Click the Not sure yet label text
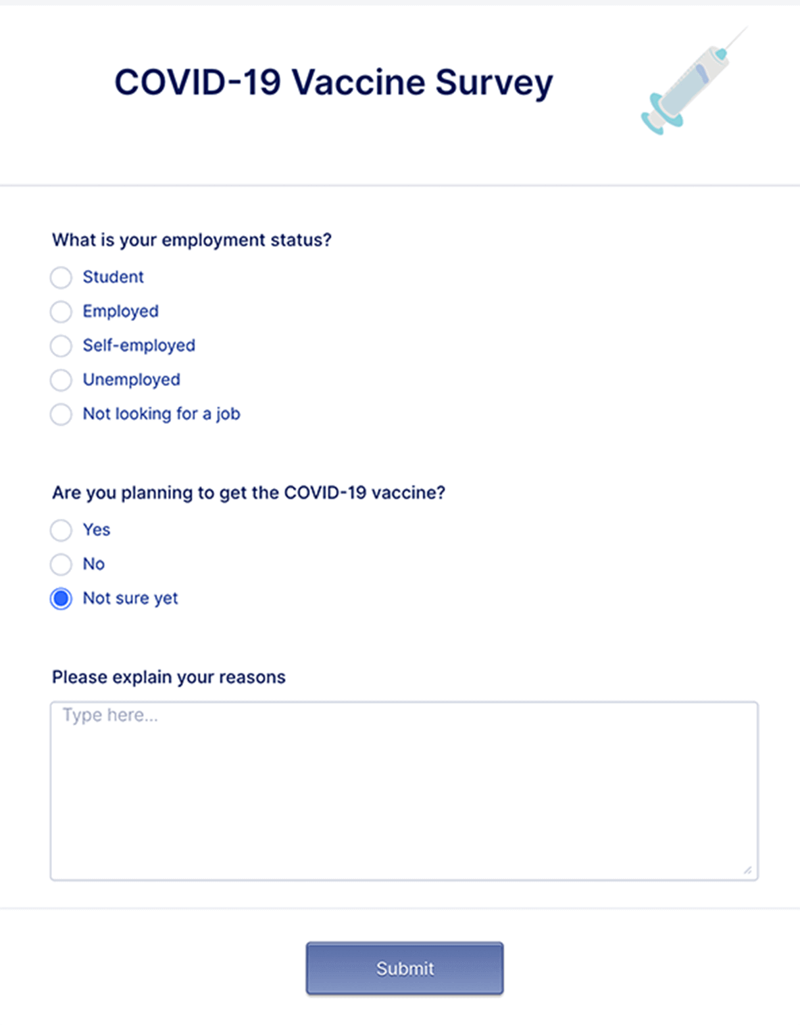 [x=130, y=598]
